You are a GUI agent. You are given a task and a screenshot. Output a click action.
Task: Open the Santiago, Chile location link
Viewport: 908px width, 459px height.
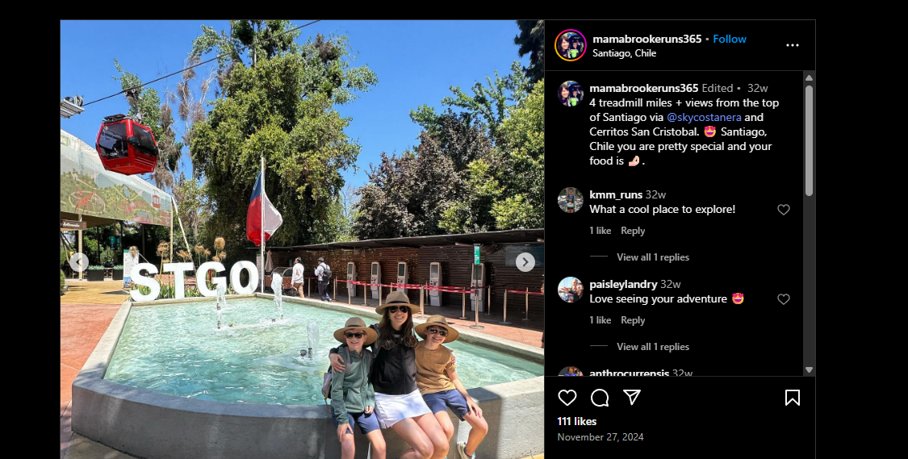(x=624, y=52)
